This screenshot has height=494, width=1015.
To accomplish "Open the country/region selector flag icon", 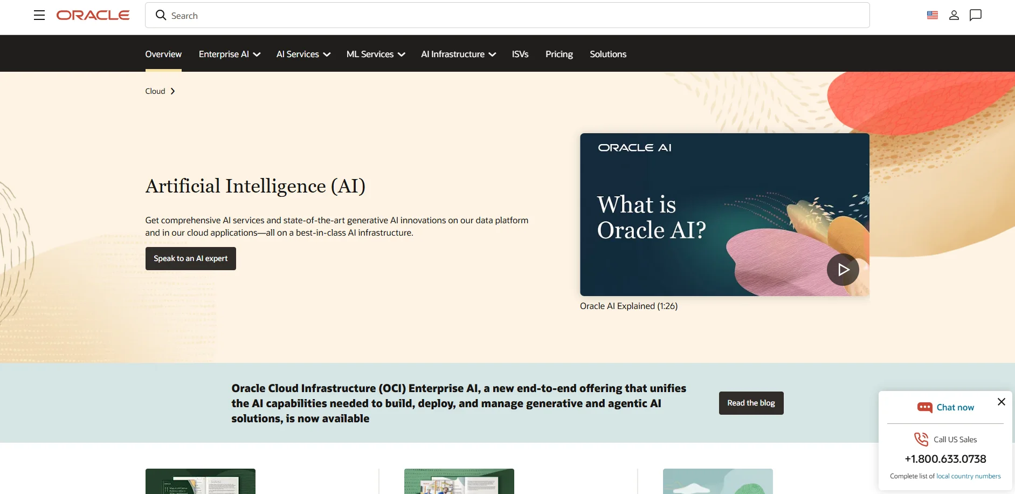I will click(933, 15).
